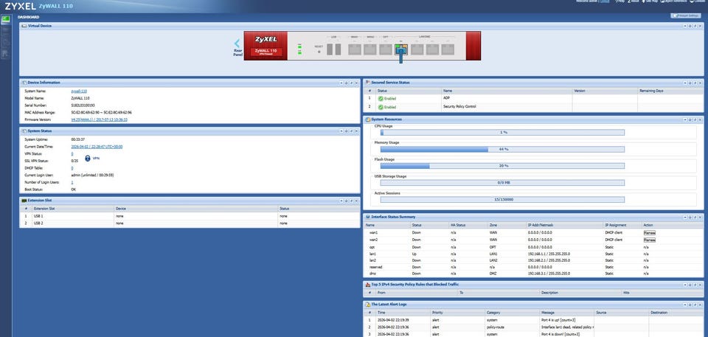Click the first USB port on the virtual device
Viewport: 708px width, 337px height.
(x=330, y=49)
